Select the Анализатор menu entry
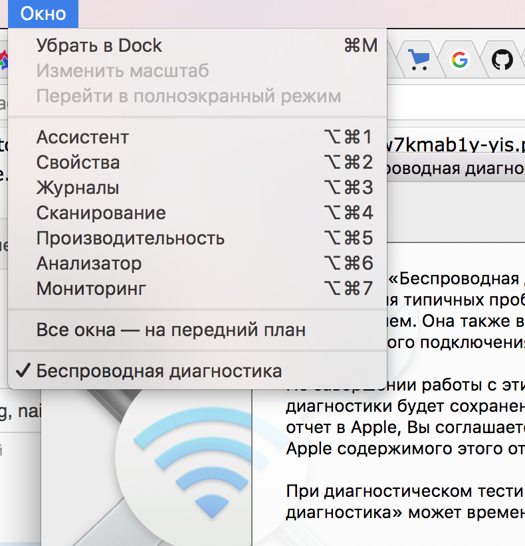Viewport: 525px width, 546px height. [88, 264]
